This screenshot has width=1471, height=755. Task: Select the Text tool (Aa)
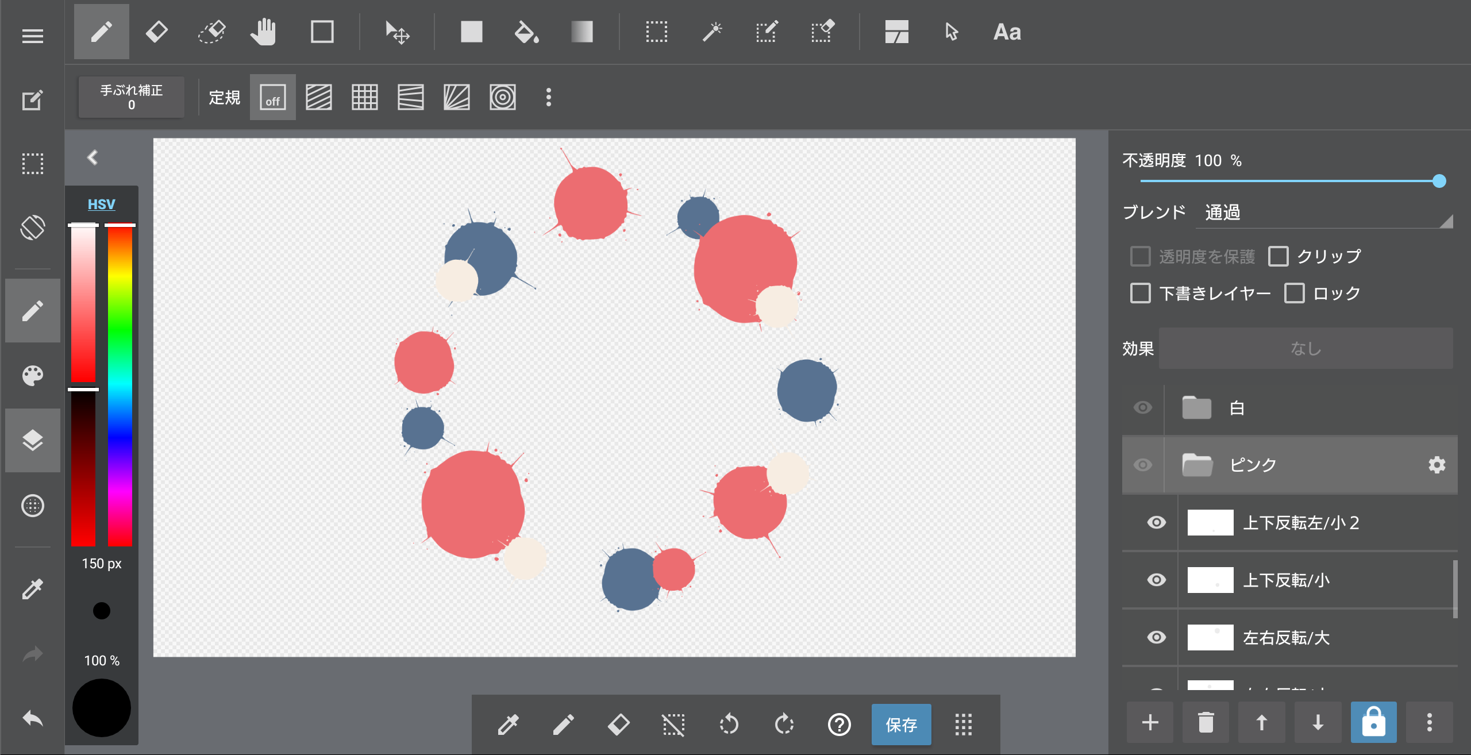[x=1007, y=32]
